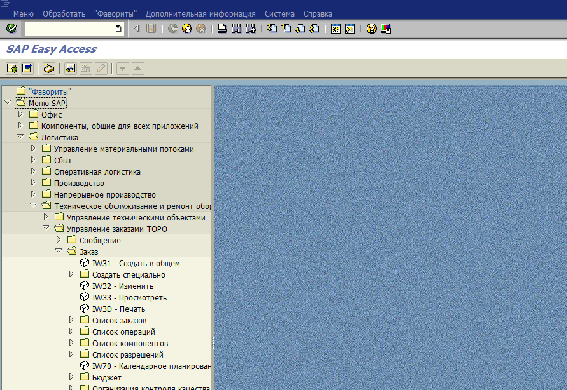Select Оперативная логистика tree item
Viewport: 567px width, 390px height.
(x=97, y=172)
